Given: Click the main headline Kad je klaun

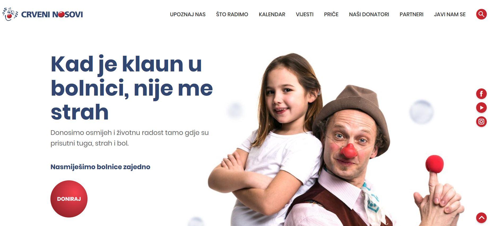Looking at the screenshot, I should pos(132,88).
